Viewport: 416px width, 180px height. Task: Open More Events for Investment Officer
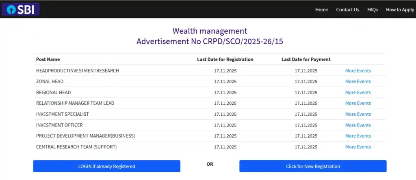pos(357,125)
